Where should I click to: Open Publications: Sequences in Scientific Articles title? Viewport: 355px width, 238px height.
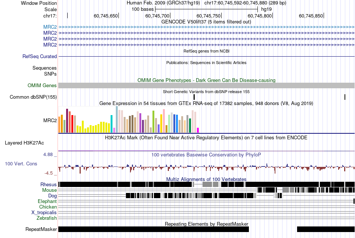click(206, 63)
